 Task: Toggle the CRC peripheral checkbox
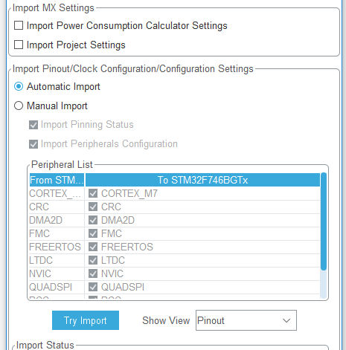93,207
